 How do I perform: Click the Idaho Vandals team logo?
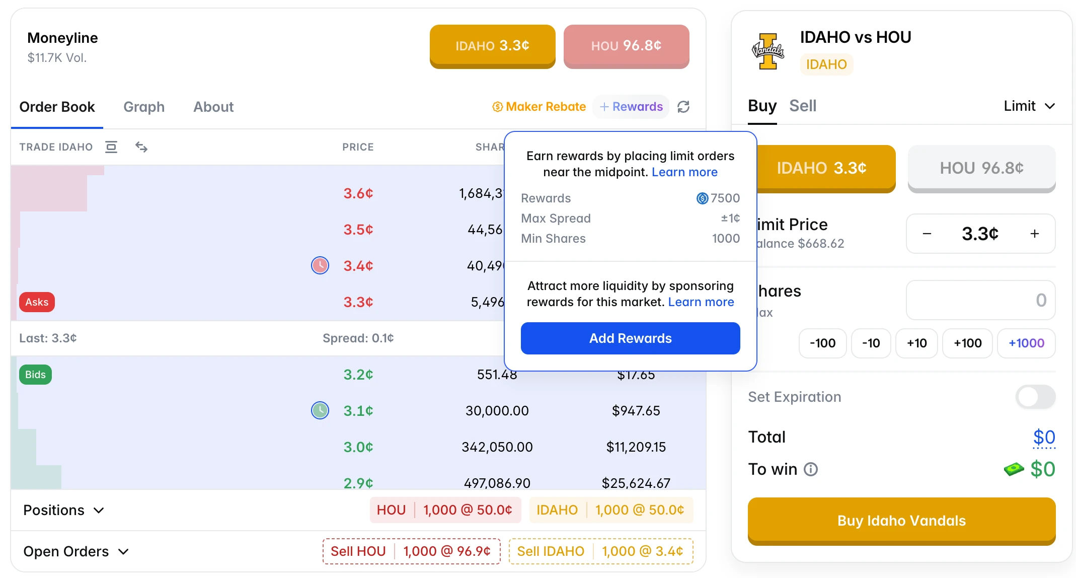767,50
